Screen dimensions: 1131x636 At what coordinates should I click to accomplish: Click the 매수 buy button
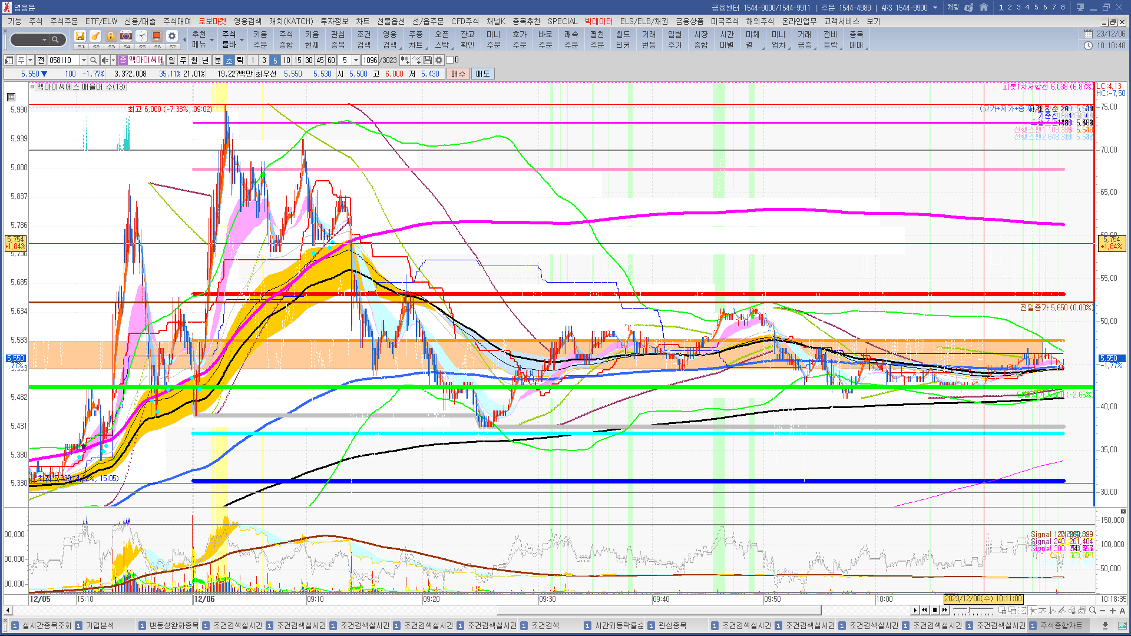458,74
